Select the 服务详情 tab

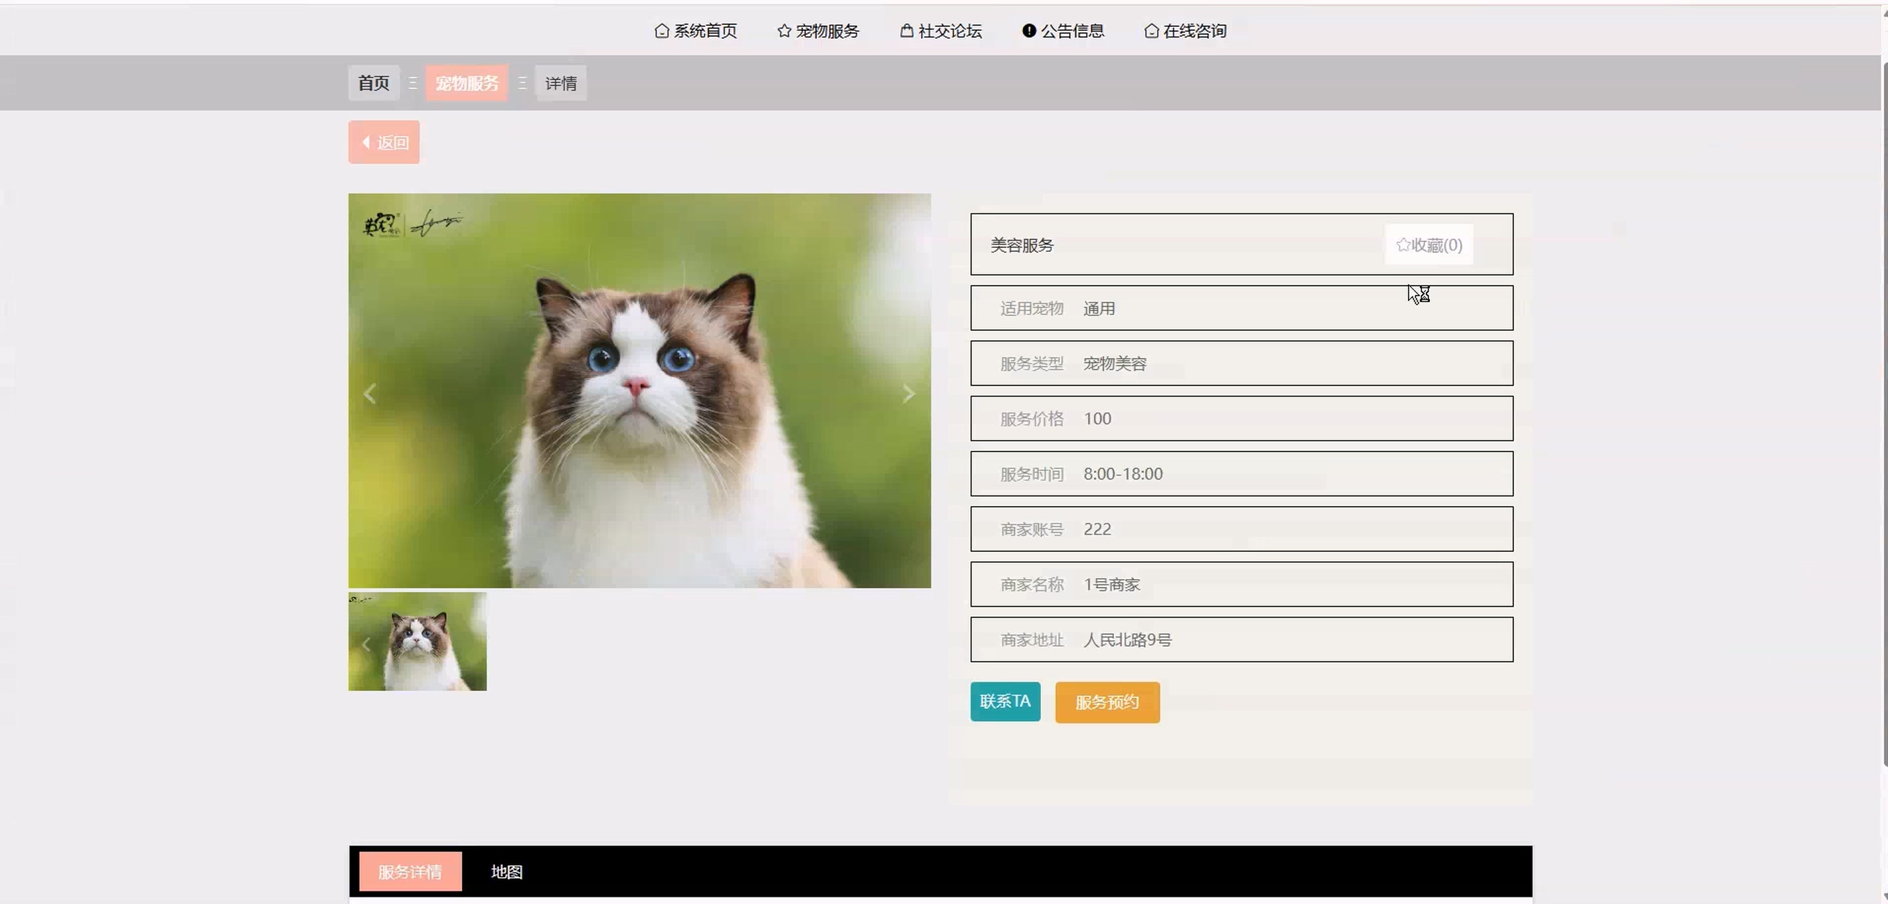[x=409, y=872]
